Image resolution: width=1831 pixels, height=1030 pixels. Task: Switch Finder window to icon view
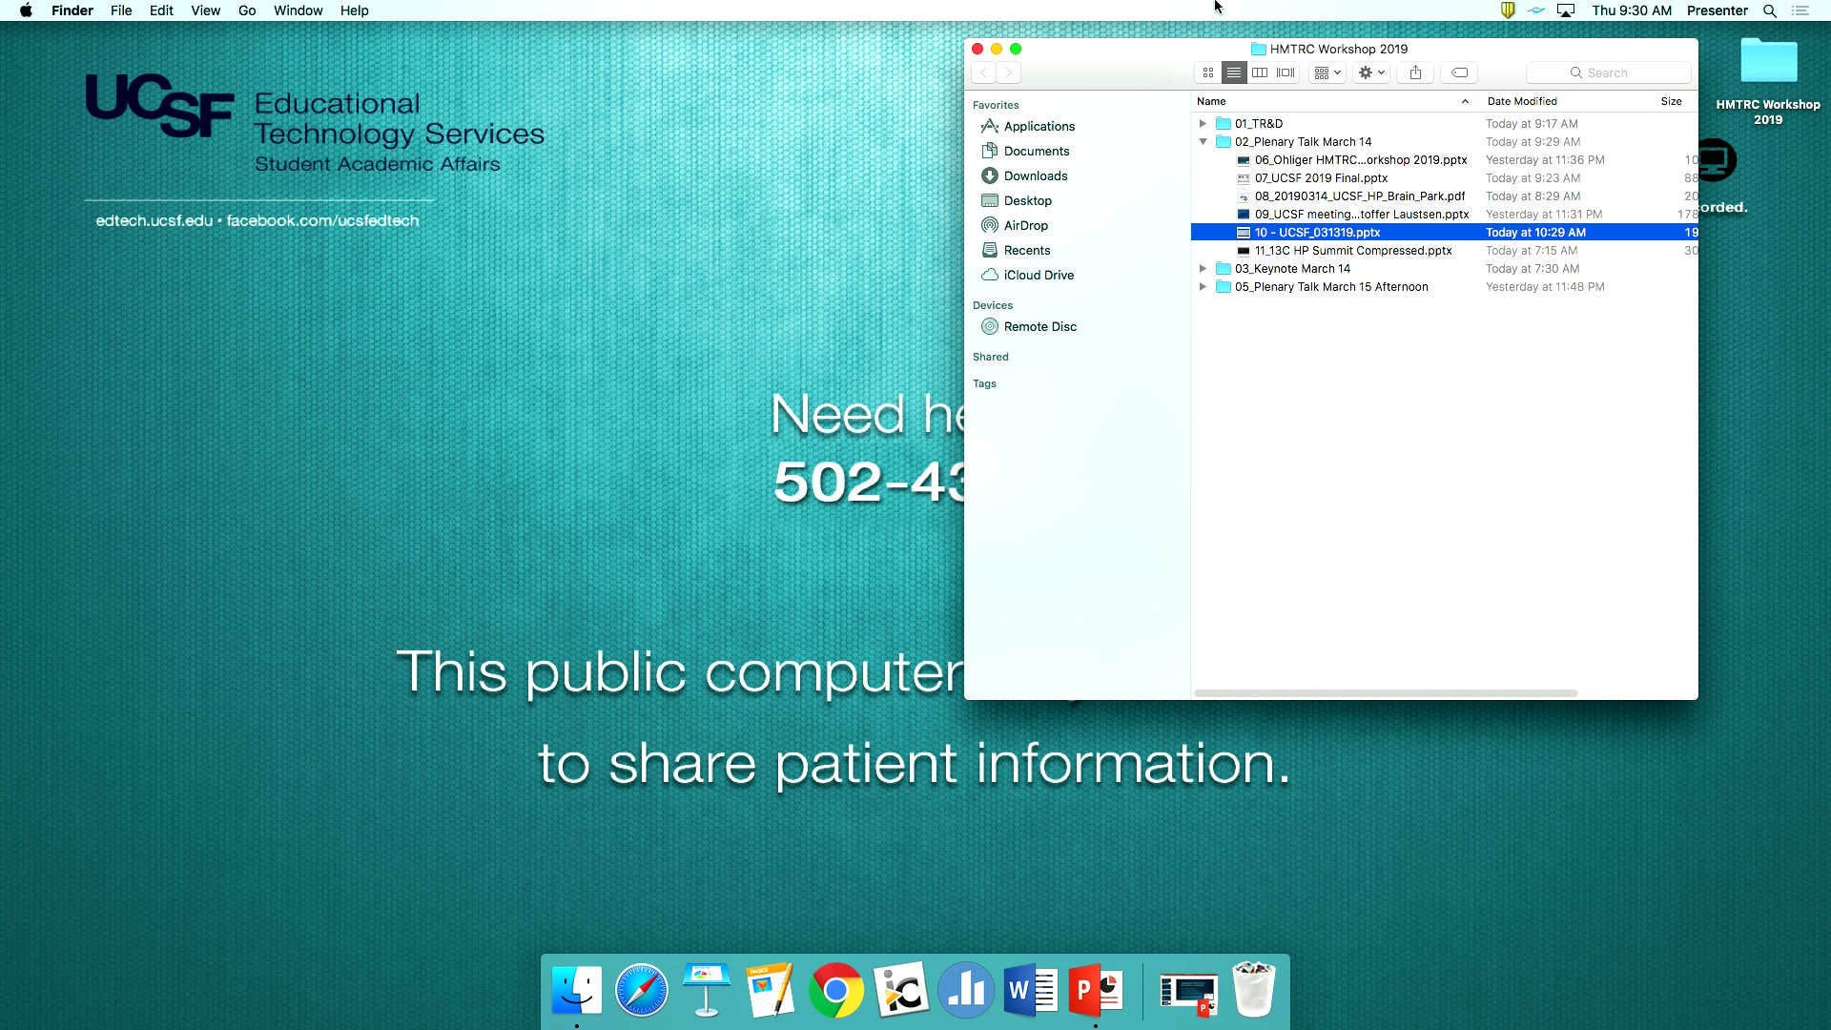tap(1208, 72)
